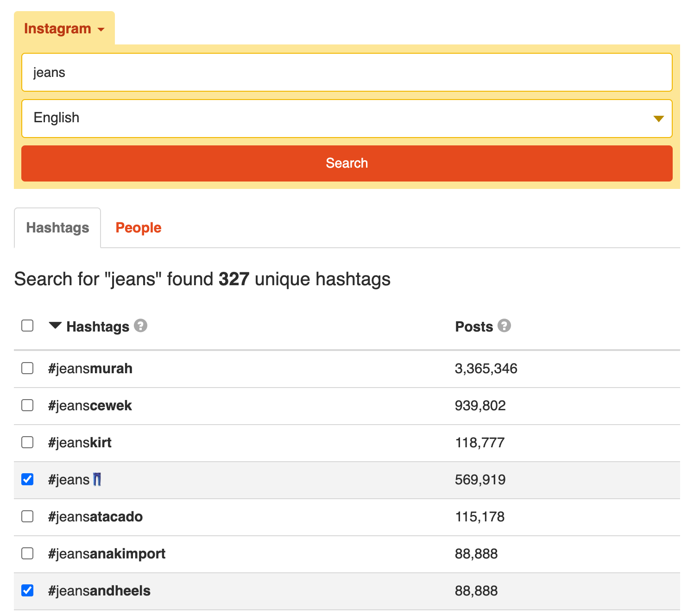Click the 939,802 posts value
The image size is (694, 614).
click(x=480, y=406)
